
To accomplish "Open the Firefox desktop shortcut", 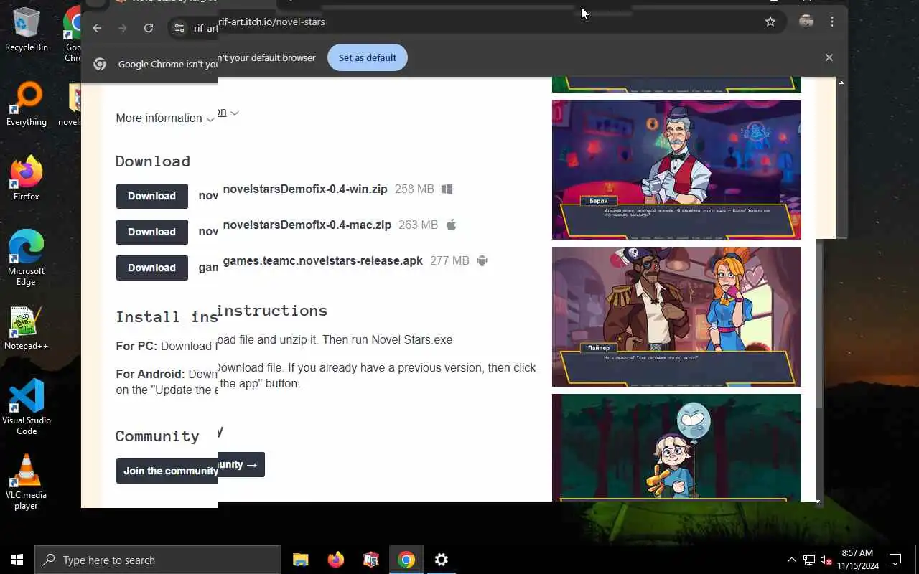I will (x=27, y=178).
